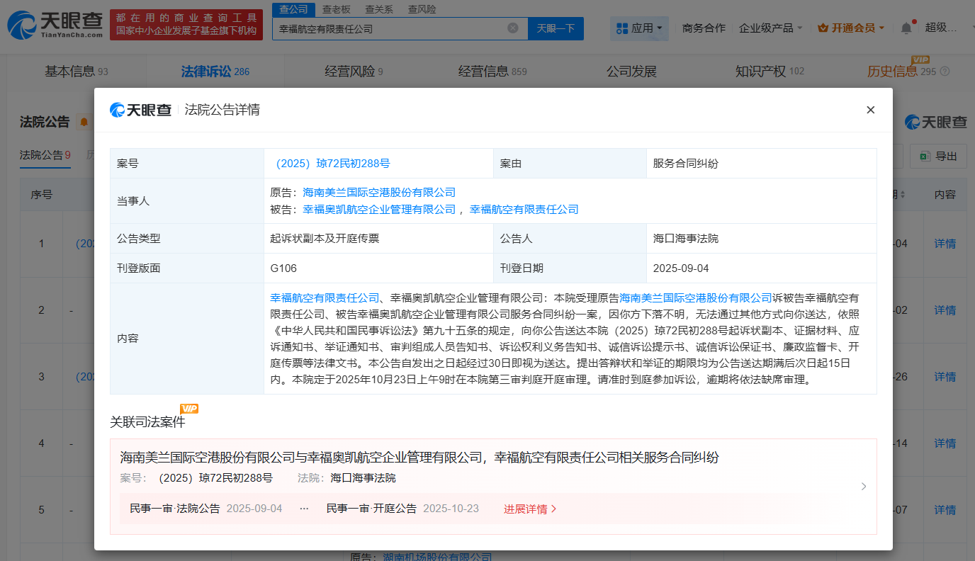Image resolution: width=975 pixels, height=561 pixels.
Task: Click the 天眼一下 search button
Action: 557,28
